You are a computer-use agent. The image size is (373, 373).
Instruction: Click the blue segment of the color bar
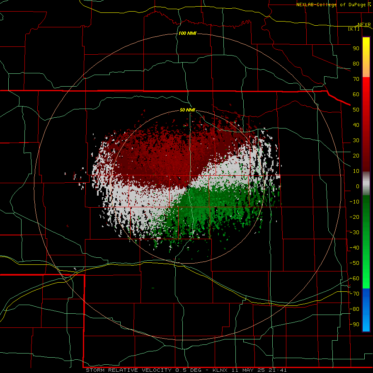[x=366, y=310]
